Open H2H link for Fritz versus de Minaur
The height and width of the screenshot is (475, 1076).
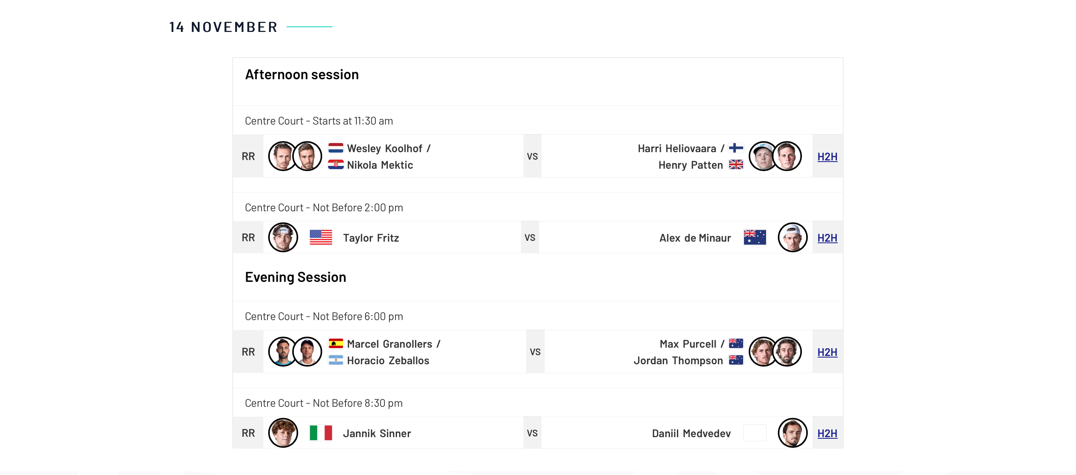tap(827, 237)
